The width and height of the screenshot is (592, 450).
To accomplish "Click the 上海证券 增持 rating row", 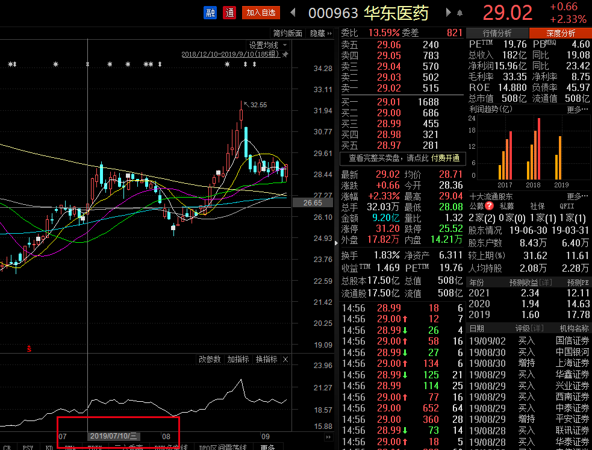I will [x=529, y=363].
